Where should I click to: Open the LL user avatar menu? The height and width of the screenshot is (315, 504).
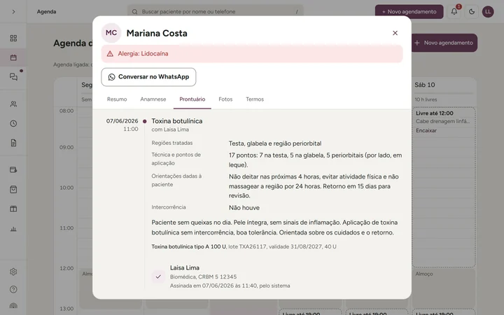[488, 12]
